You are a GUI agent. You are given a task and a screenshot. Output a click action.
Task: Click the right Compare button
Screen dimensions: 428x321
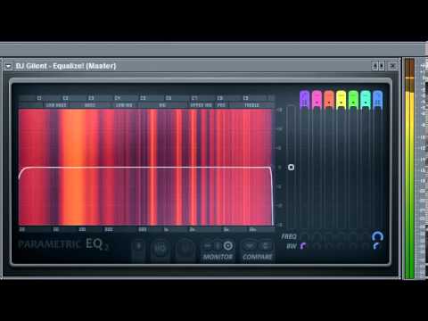(x=266, y=246)
